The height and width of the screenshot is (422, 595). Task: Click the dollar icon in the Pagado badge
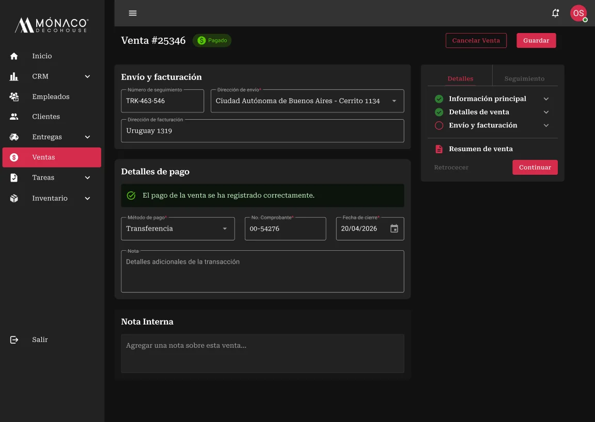[201, 41]
